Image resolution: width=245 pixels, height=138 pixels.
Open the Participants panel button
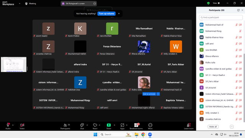coord(65,126)
